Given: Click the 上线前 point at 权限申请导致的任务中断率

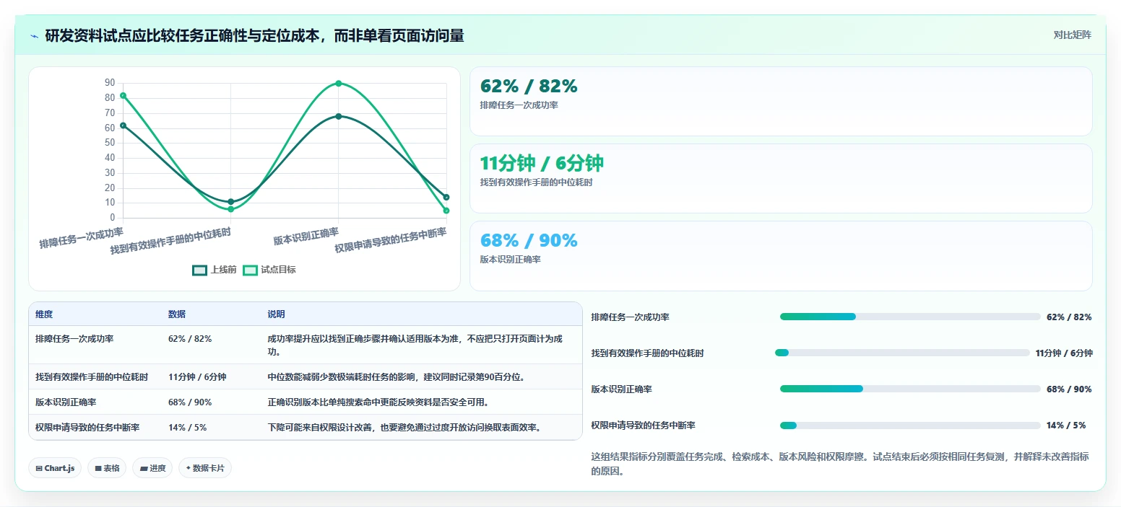Looking at the screenshot, I should click(446, 197).
